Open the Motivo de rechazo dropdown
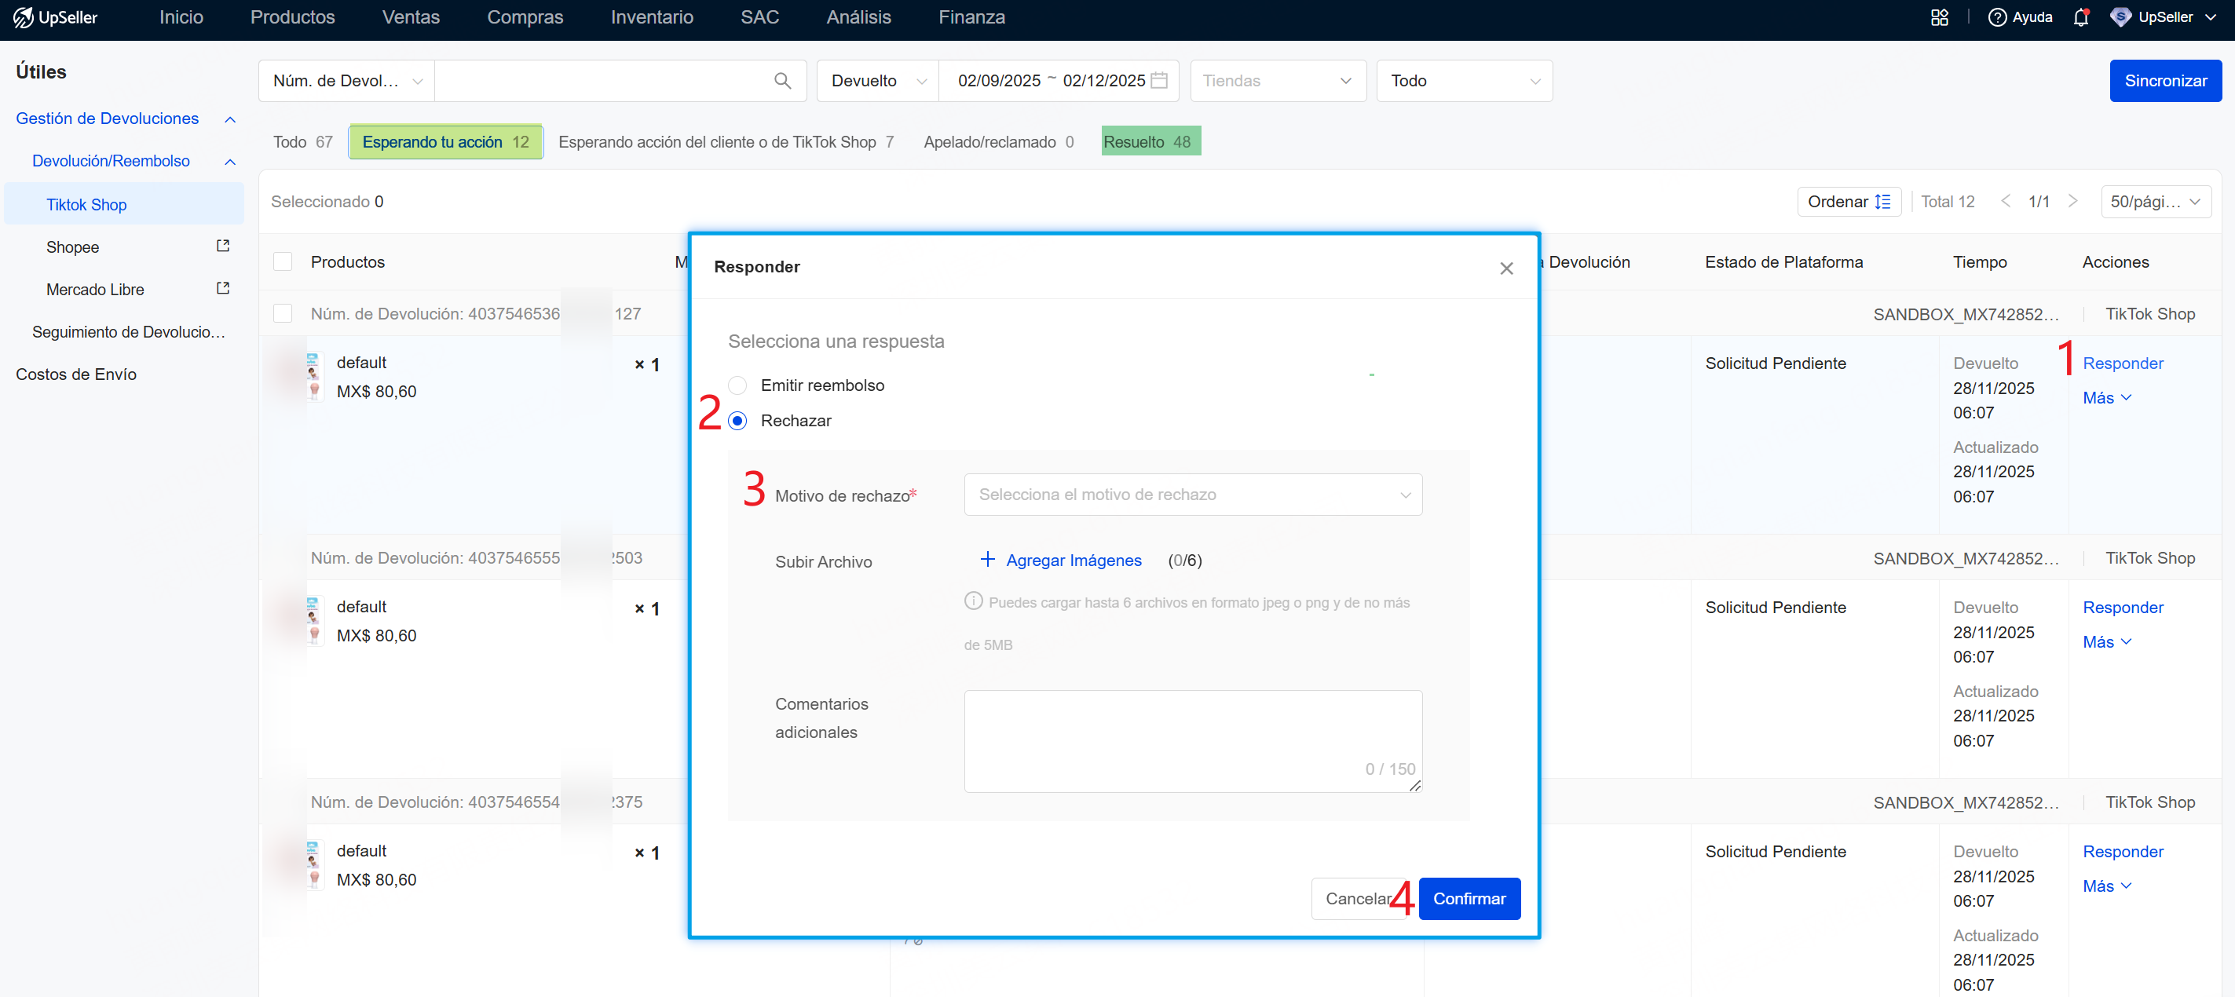Viewport: 2235px width, 997px height. pyautogui.click(x=1192, y=494)
